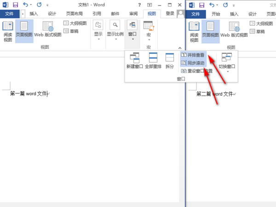Toggle View Side by Side (并排查看)

[193, 55]
